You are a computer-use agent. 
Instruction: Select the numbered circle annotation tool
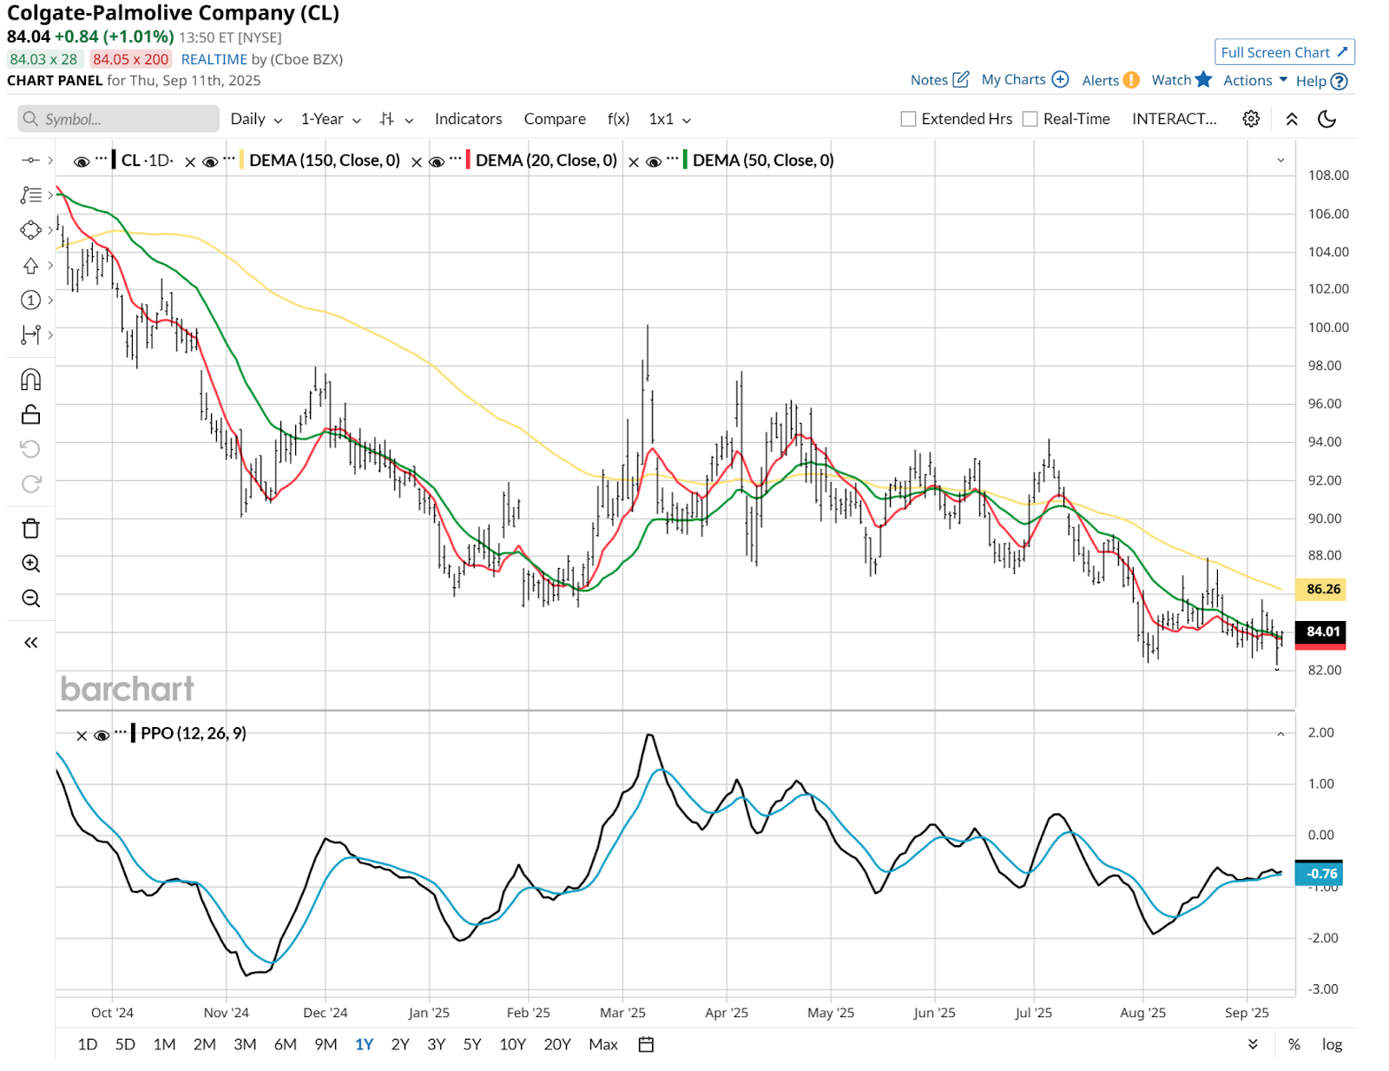point(30,301)
